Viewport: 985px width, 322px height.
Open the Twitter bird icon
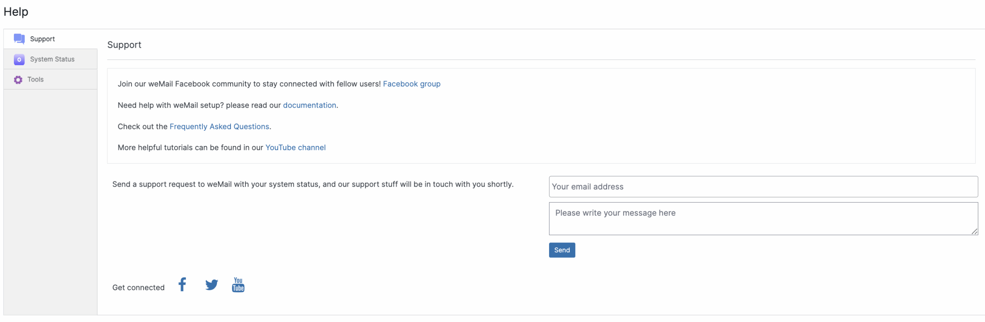click(x=211, y=285)
